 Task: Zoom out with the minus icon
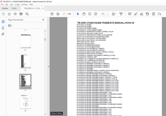point(90,14)
